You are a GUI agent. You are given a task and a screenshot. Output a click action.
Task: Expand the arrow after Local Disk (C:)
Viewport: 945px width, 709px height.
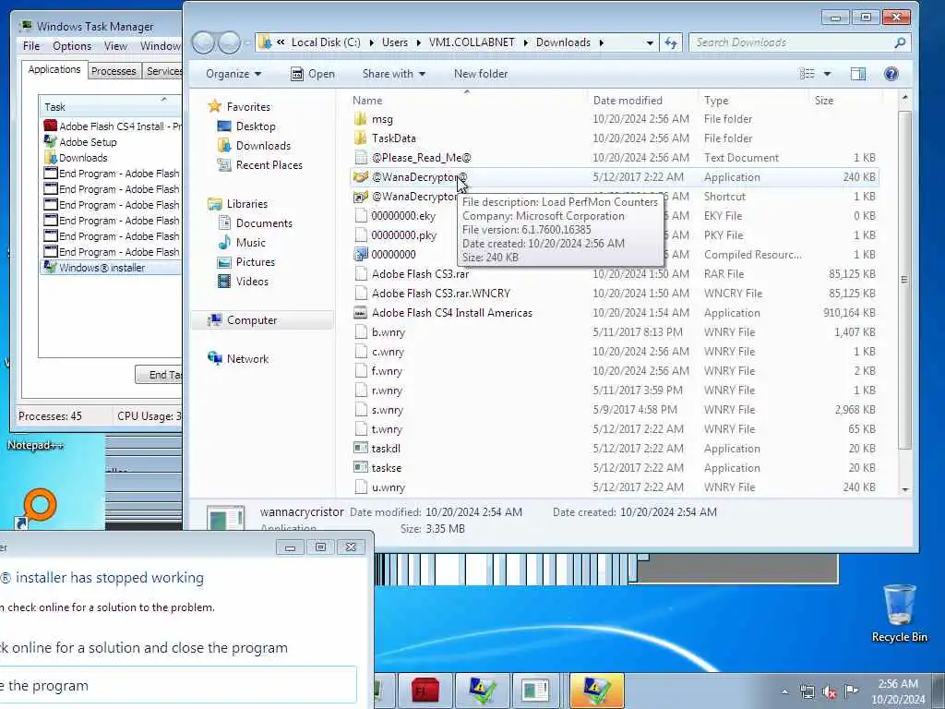click(x=371, y=42)
